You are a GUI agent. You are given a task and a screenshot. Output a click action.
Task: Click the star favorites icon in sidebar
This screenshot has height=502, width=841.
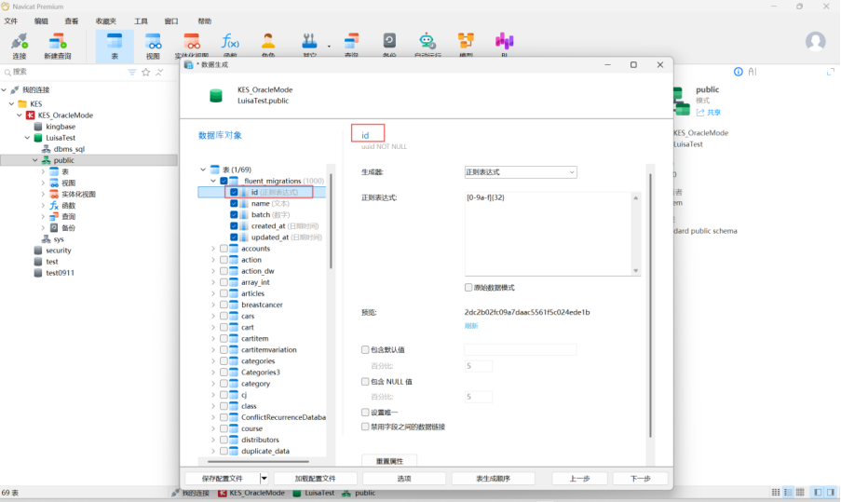(x=146, y=72)
